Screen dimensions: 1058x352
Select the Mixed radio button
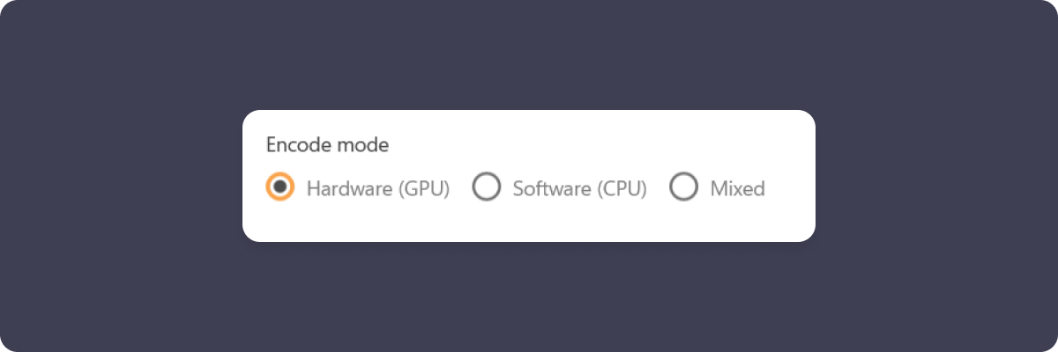pos(683,187)
